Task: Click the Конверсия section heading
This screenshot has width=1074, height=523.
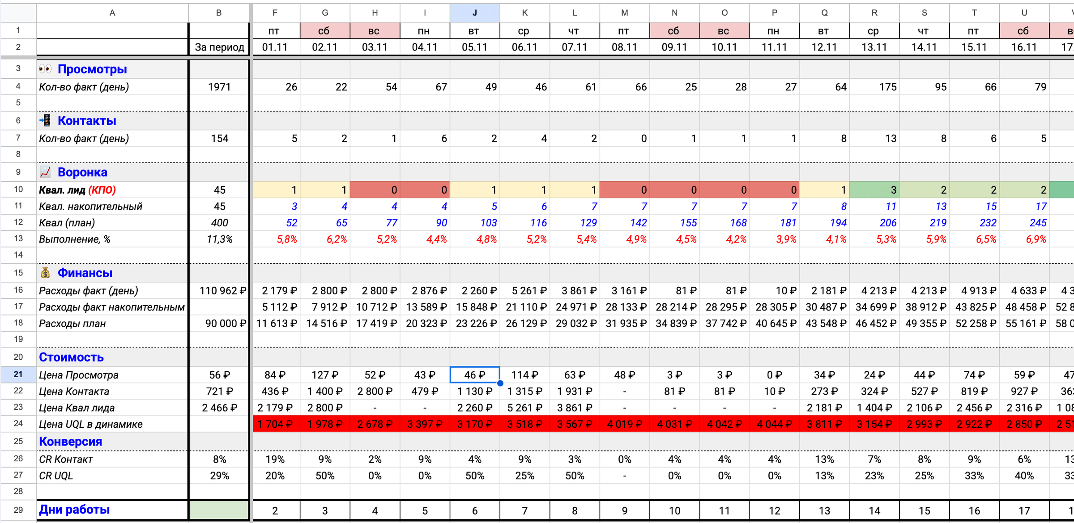Action: point(71,442)
